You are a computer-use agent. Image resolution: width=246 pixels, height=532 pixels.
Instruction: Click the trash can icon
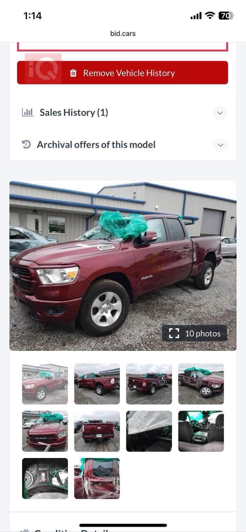73,73
